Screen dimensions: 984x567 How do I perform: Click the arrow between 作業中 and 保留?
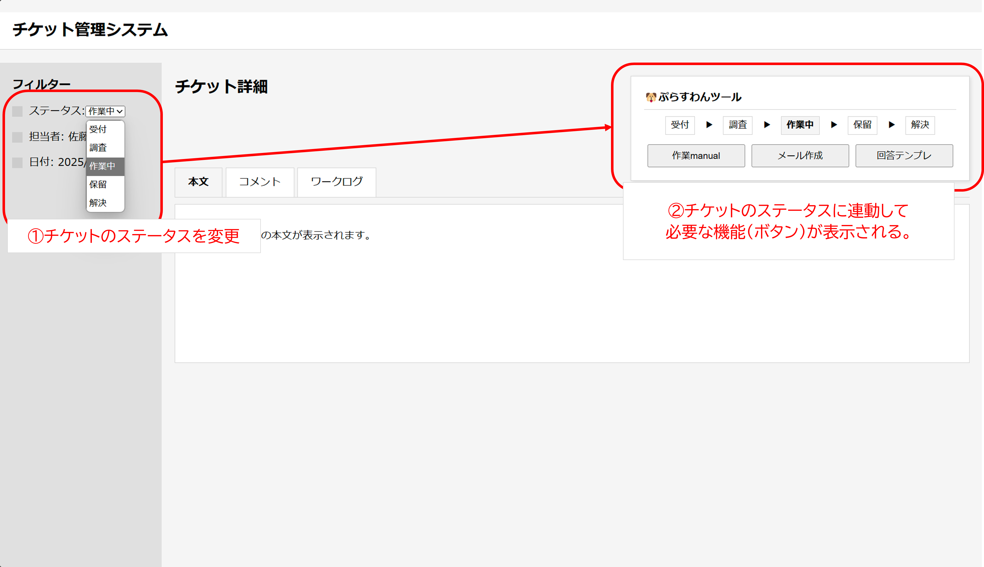[x=834, y=125]
